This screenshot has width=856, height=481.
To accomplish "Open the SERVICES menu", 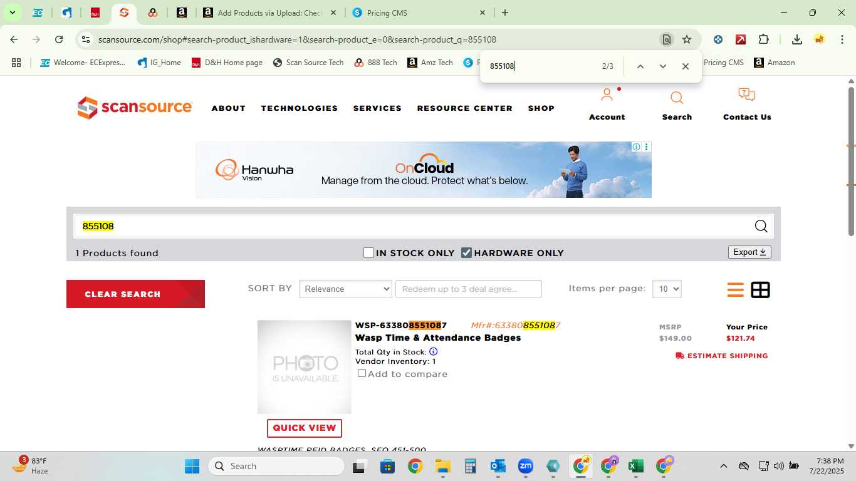I will [x=377, y=108].
